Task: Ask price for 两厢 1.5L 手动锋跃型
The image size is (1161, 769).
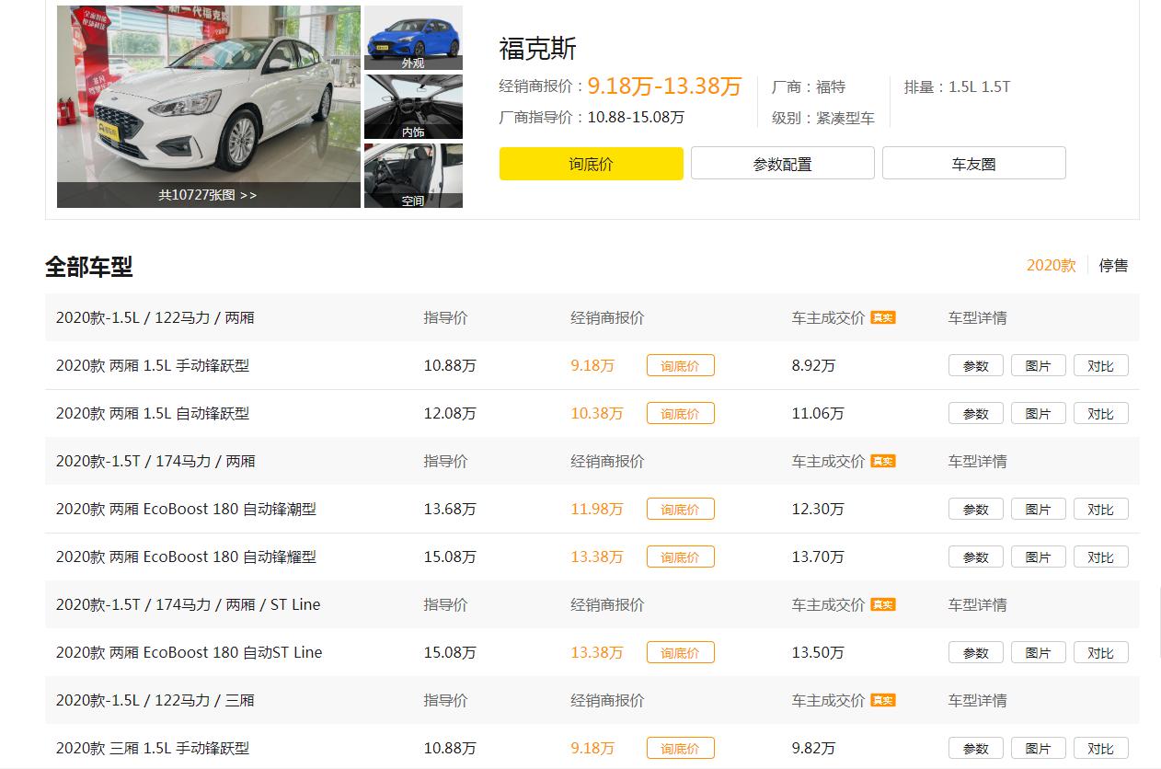Action: (680, 365)
